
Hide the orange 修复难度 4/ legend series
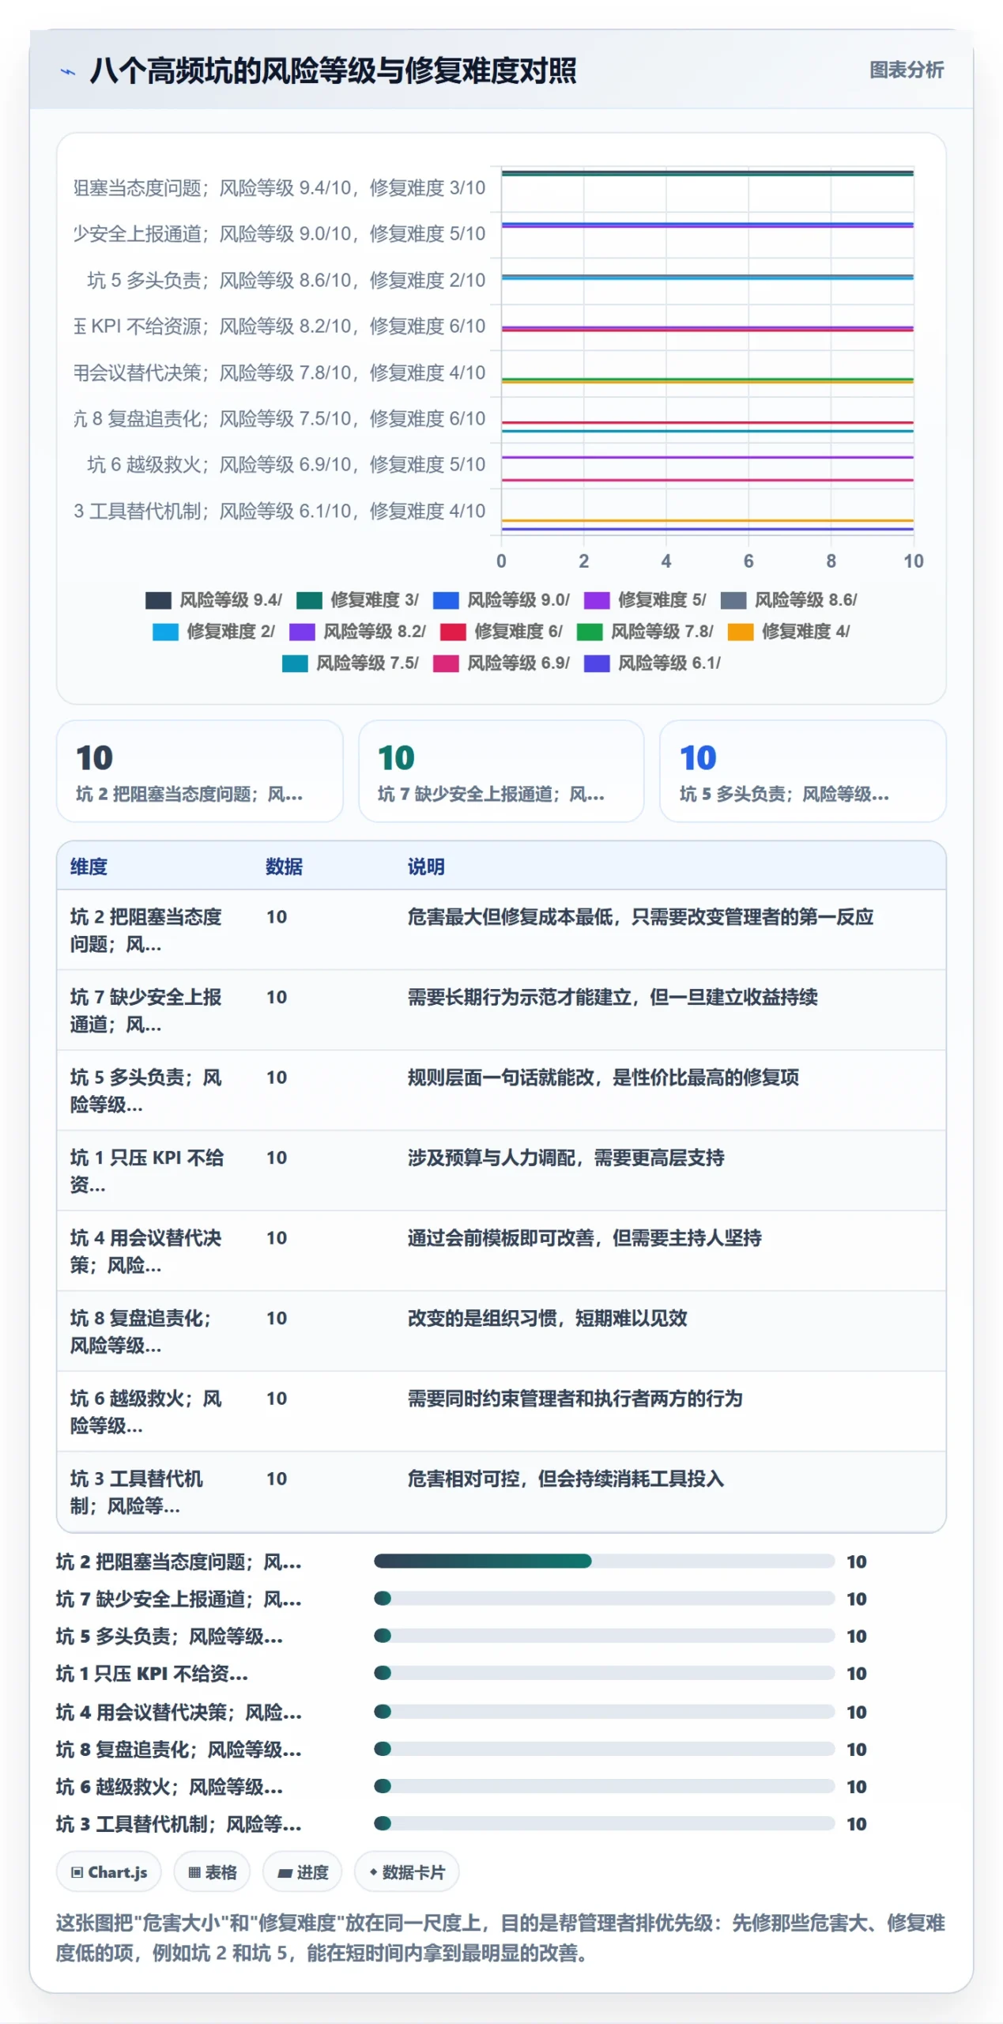(741, 632)
